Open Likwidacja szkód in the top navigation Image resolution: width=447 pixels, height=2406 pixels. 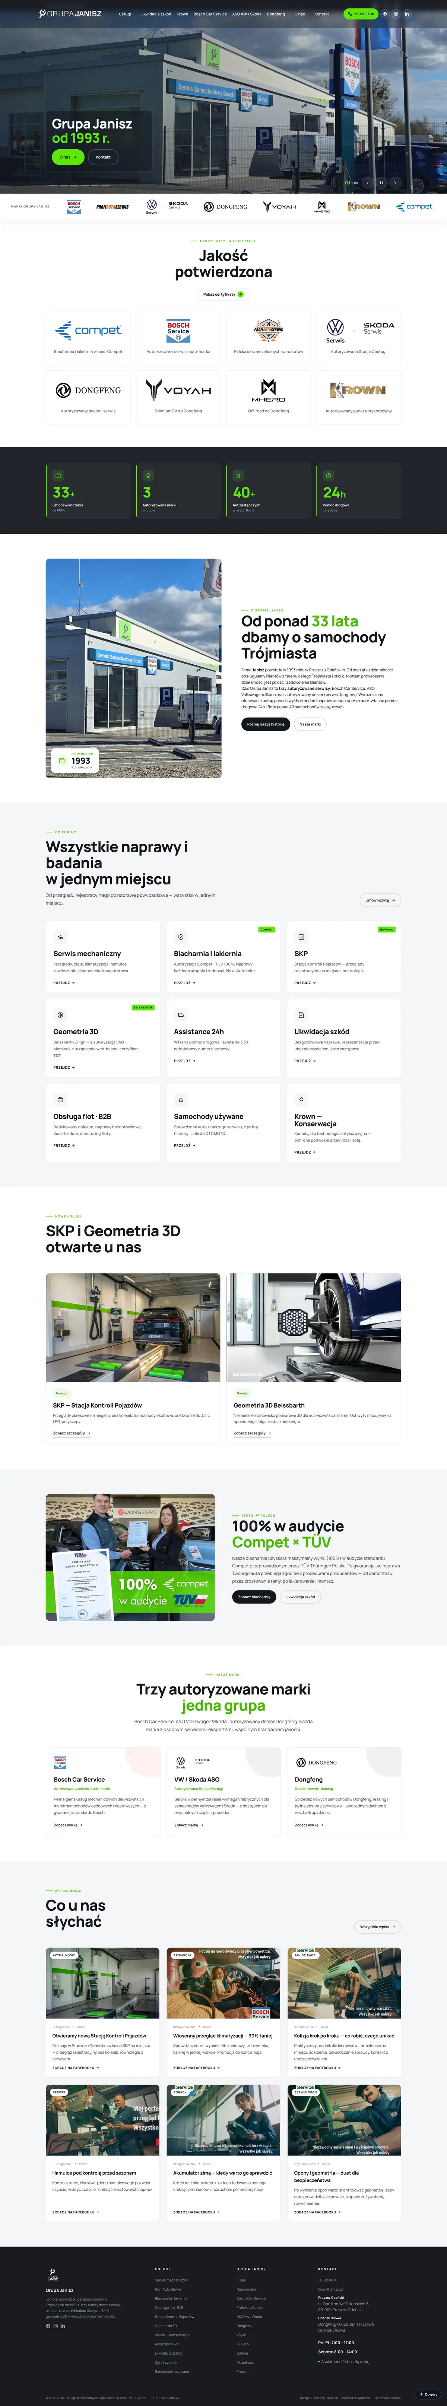[155, 14]
